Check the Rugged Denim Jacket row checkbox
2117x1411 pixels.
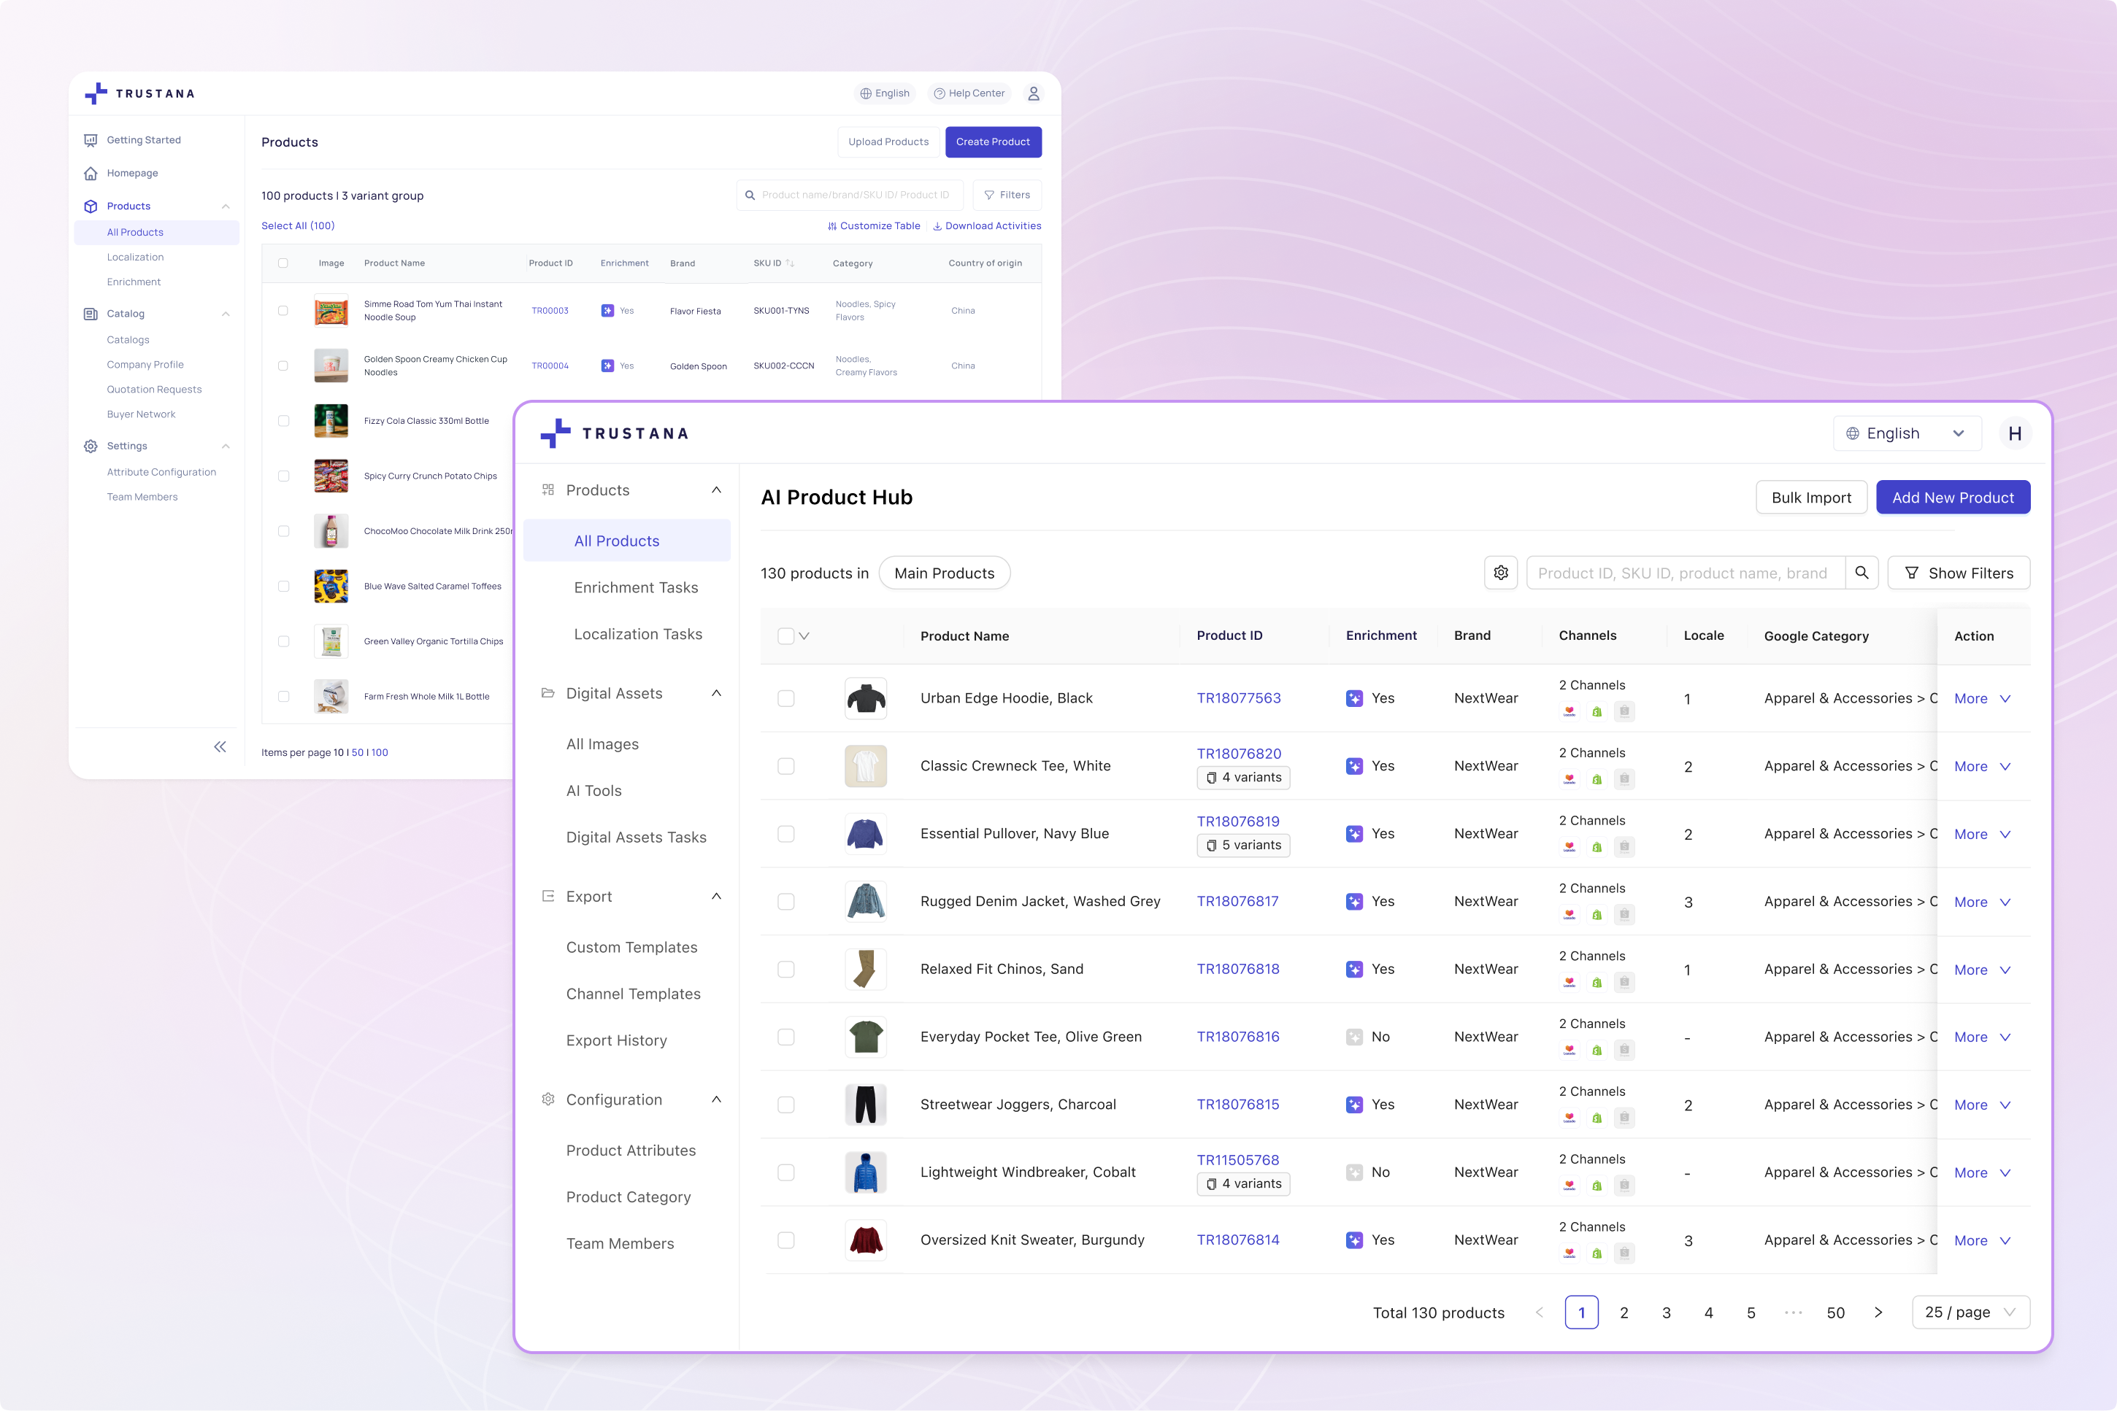click(x=785, y=902)
